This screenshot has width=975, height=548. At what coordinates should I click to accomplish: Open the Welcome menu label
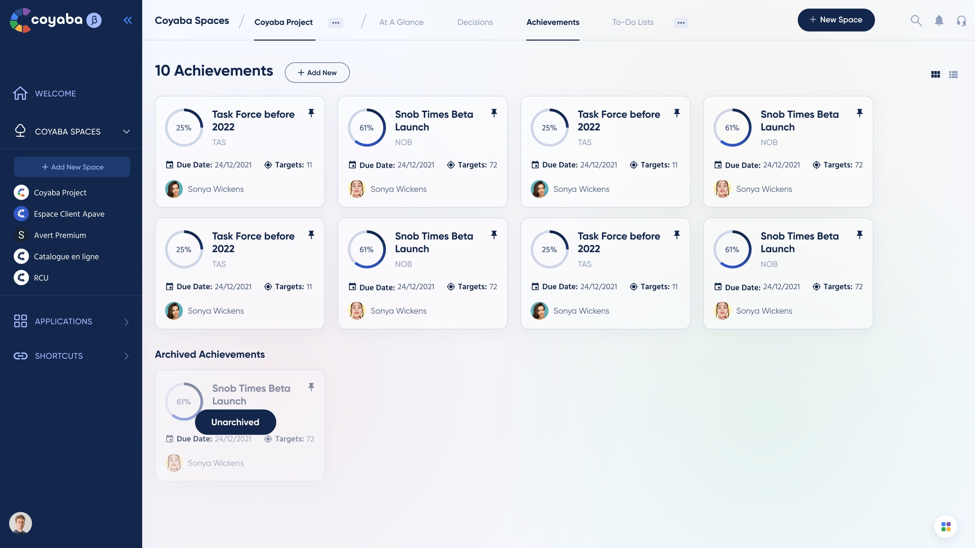click(x=55, y=93)
